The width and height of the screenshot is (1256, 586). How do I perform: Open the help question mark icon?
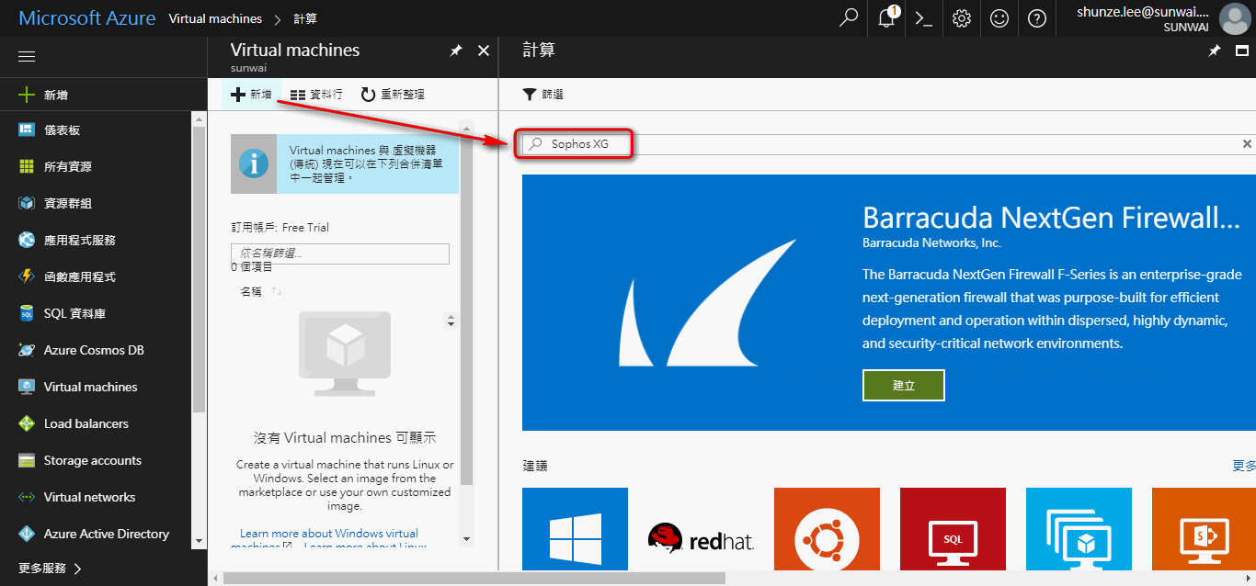[1037, 18]
